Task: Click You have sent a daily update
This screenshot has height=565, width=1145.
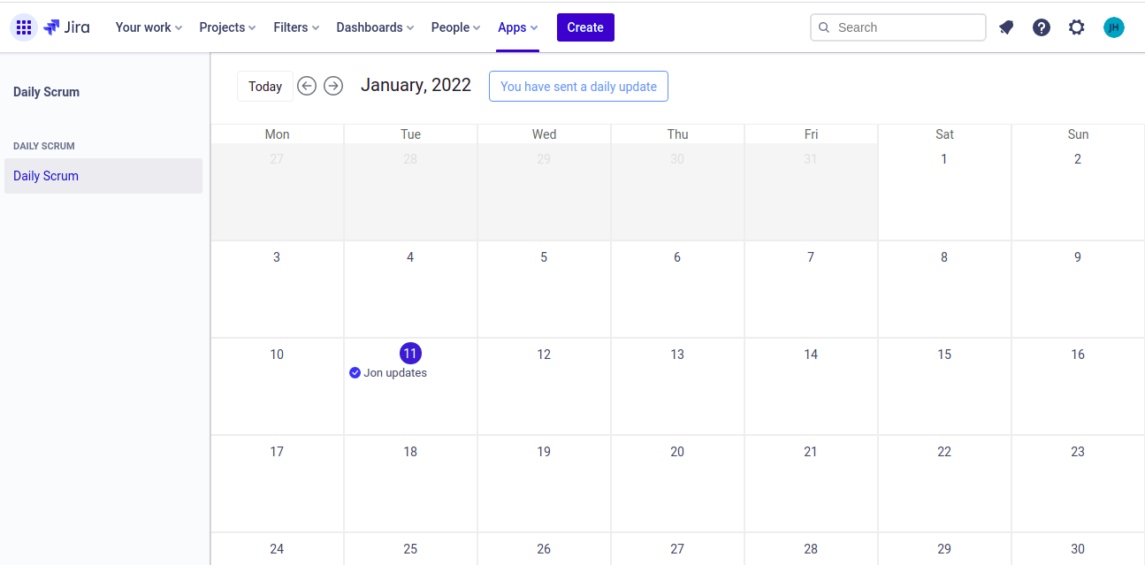Action: 578,87
